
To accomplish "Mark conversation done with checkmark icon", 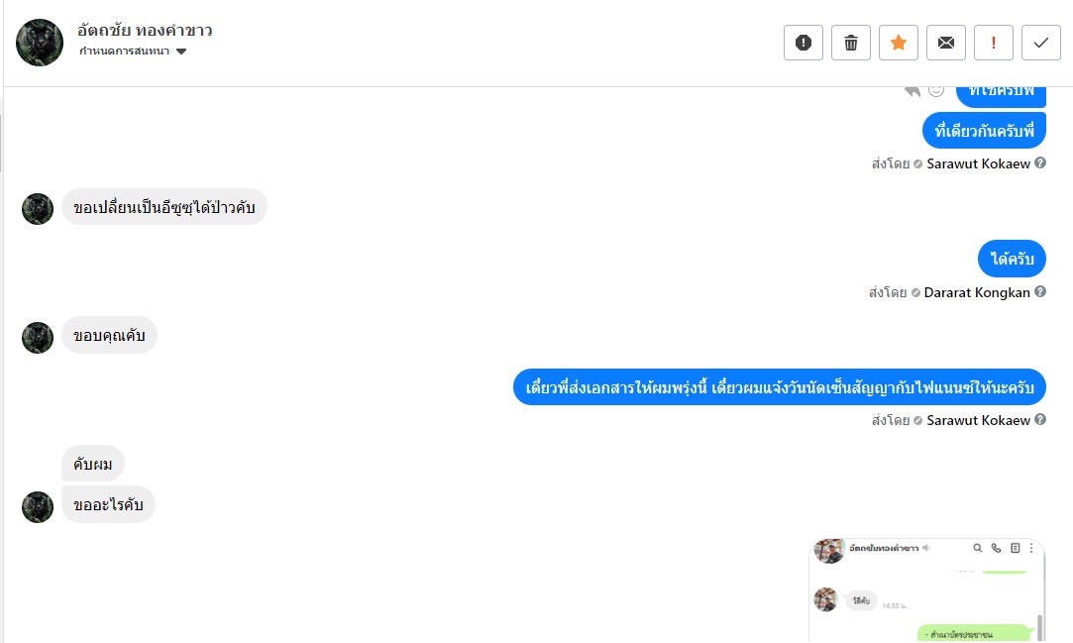I will click(x=1041, y=43).
